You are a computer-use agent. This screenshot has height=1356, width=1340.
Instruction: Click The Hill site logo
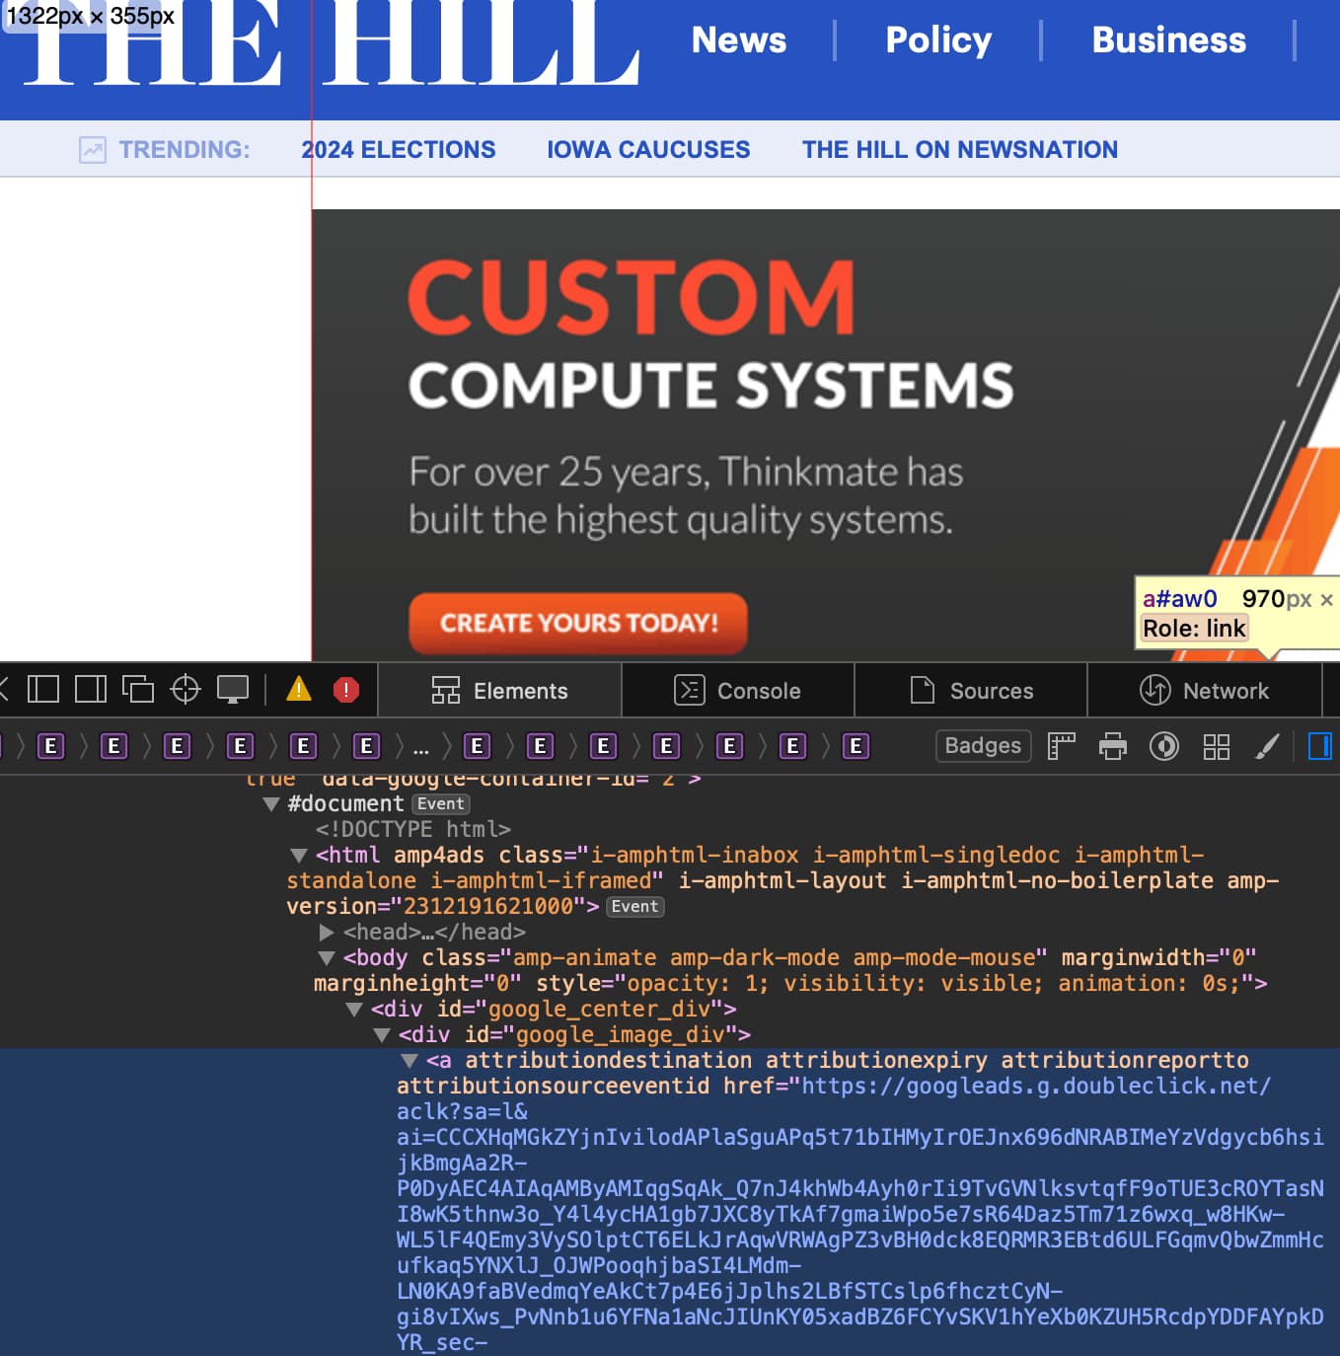point(332,42)
